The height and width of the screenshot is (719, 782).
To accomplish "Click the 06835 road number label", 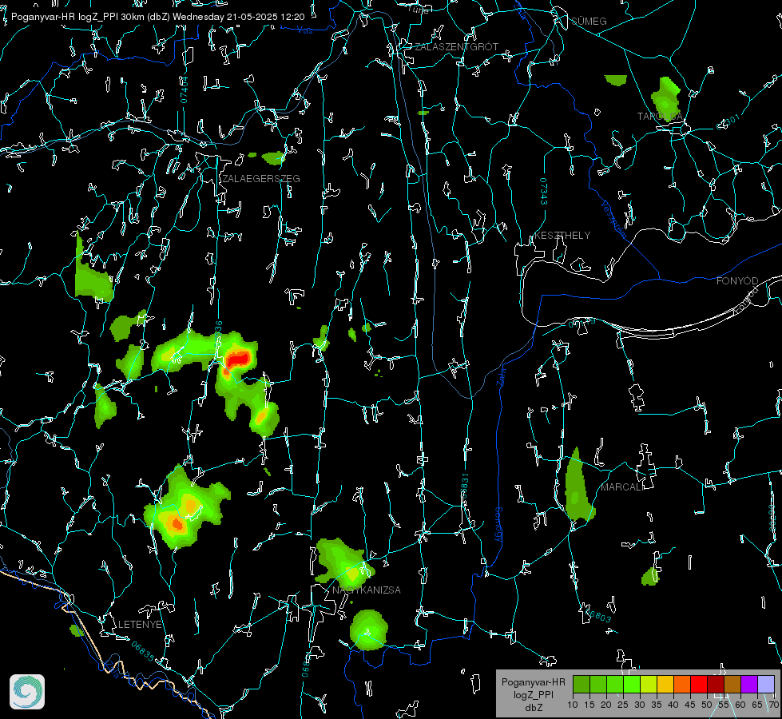I will (x=143, y=651).
